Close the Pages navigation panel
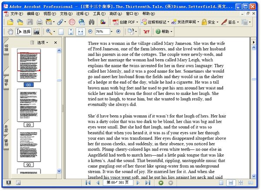 click(56, 43)
